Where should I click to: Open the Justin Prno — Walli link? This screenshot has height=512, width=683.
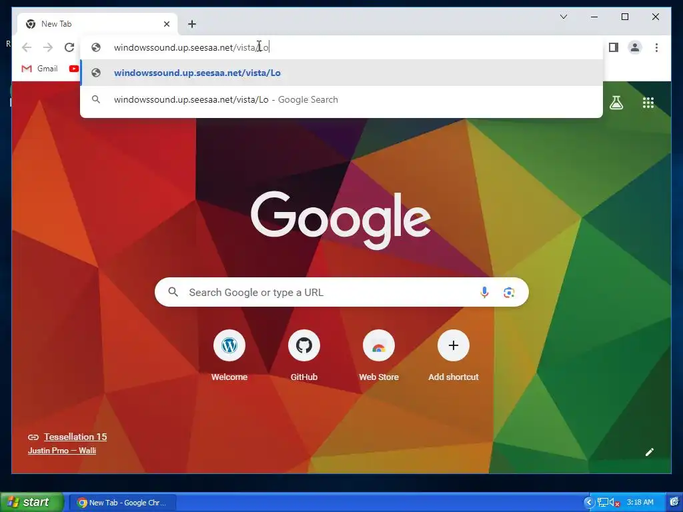click(62, 451)
